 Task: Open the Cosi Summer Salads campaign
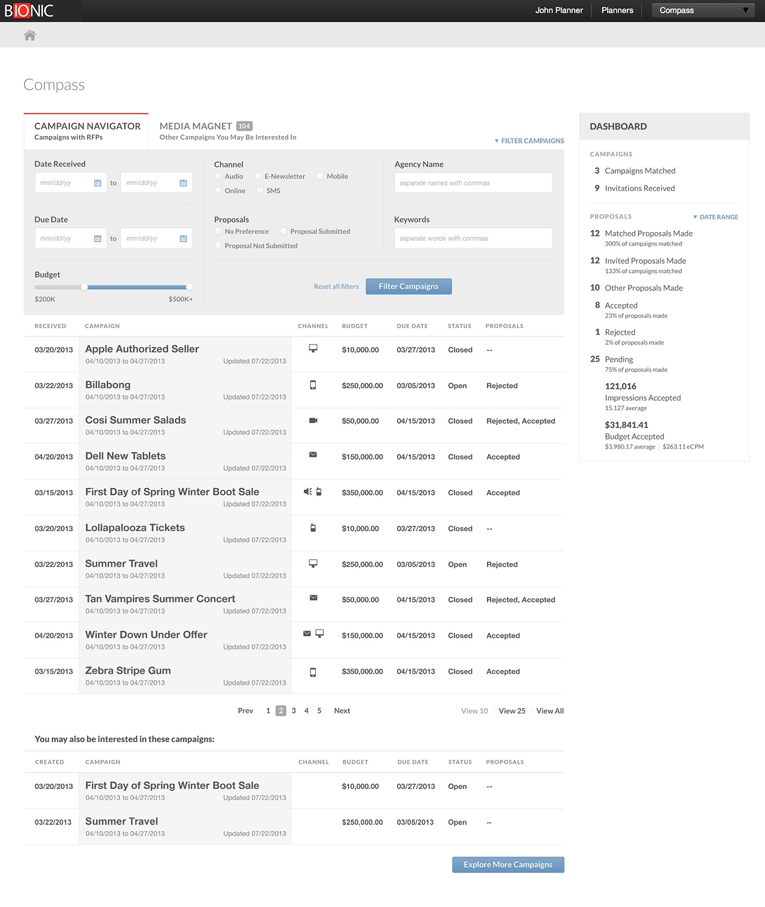136,420
